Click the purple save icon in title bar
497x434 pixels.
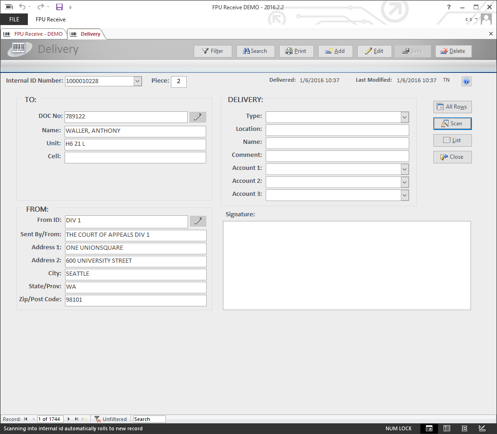coord(59,7)
